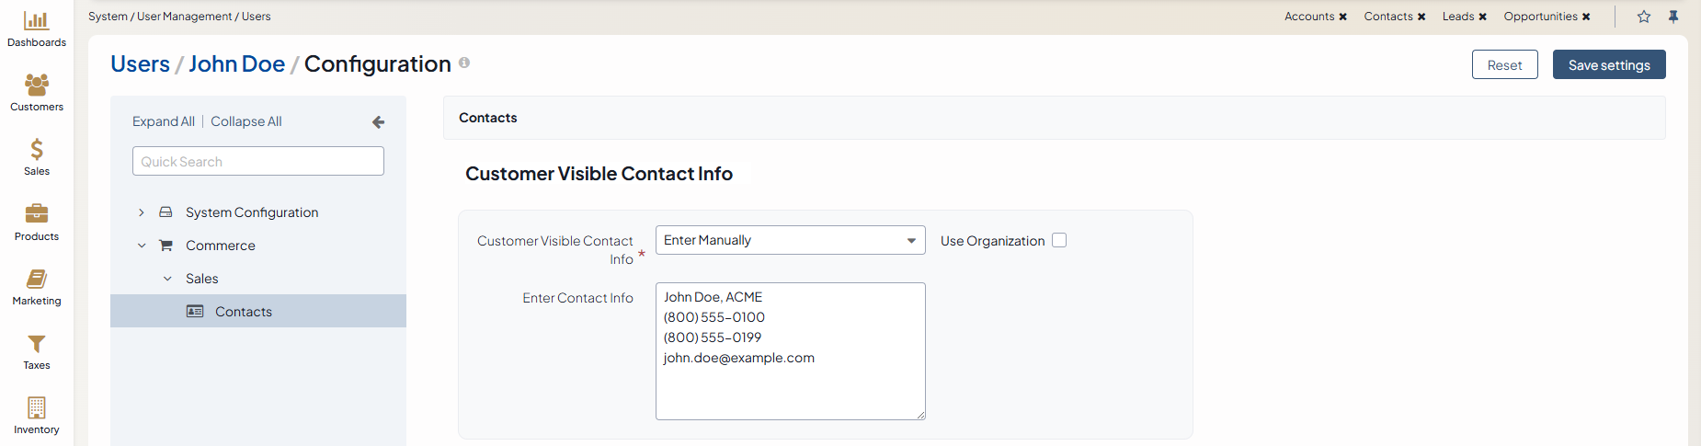Click the favorite star icon
The image size is (1701, 446).
(1644, 17)
